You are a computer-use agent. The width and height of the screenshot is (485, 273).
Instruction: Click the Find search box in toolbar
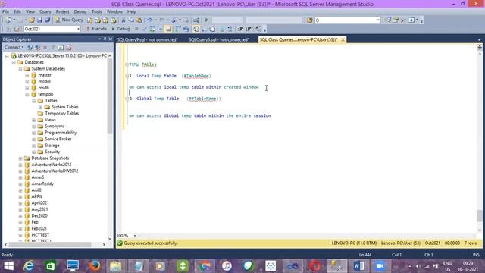coord(347,20)
